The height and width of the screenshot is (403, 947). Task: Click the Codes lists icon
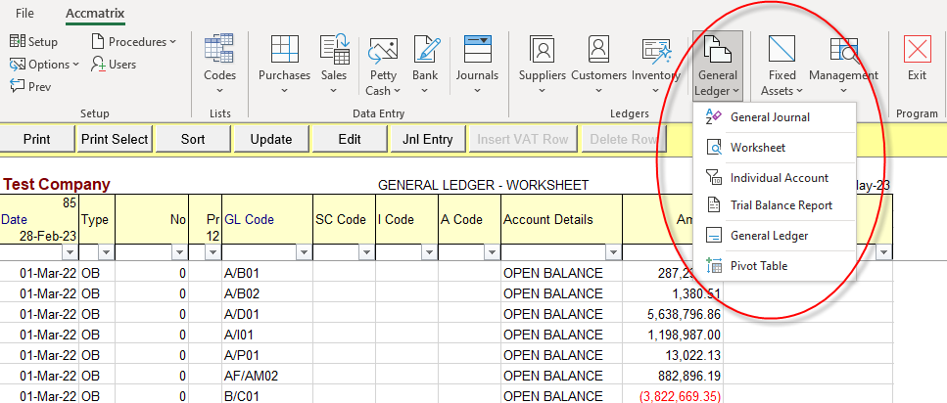click(219, 60)
